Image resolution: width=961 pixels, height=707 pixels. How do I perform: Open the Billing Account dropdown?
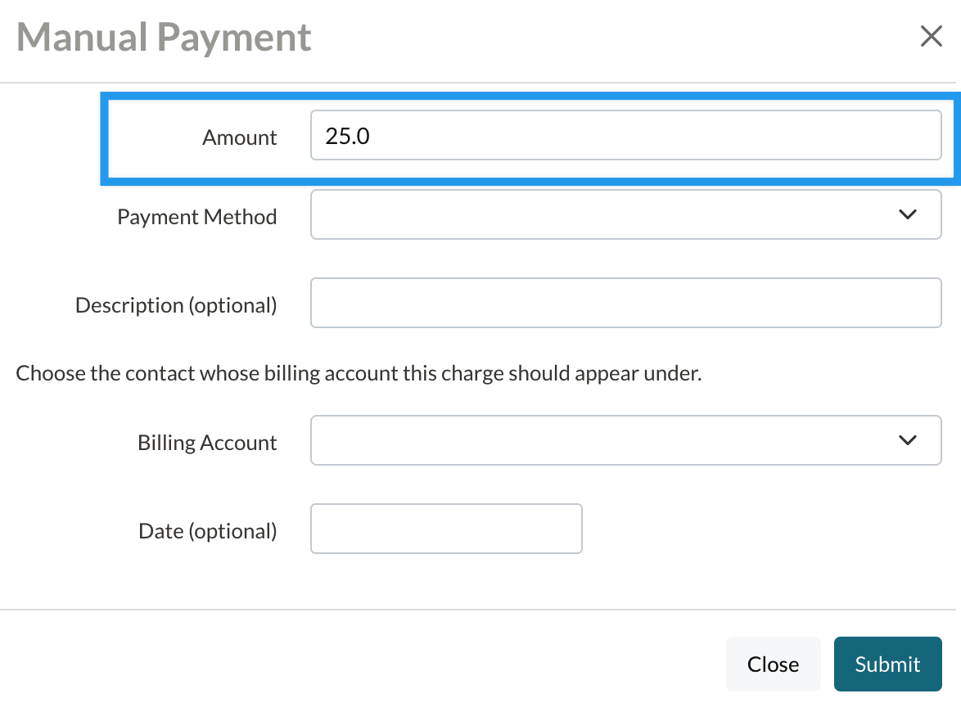606,440
